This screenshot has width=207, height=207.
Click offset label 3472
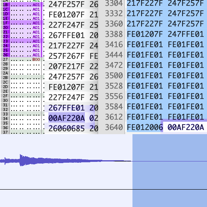point(114,65)
